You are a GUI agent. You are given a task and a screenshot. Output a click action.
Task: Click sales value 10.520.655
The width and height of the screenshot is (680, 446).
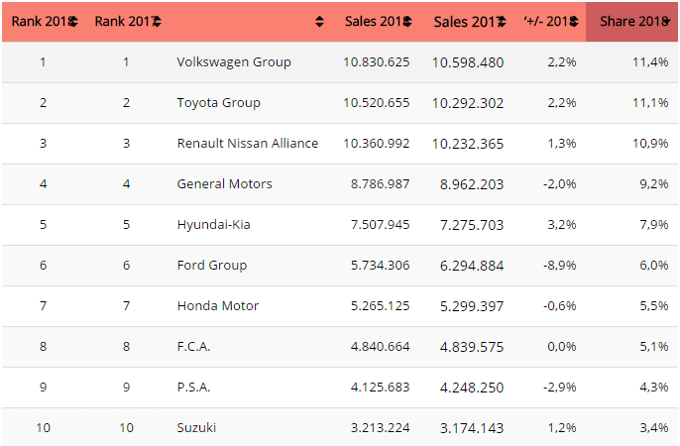point(377,103)
